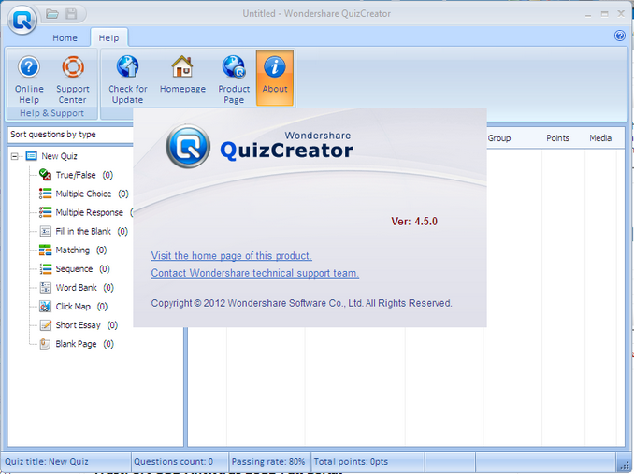Select the Click Map question type
This screenshot has width=634, height=474.
[x=73, y=307]
